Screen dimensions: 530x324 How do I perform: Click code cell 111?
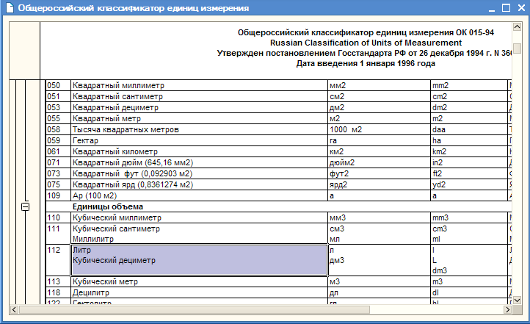[x=58, y=234]
